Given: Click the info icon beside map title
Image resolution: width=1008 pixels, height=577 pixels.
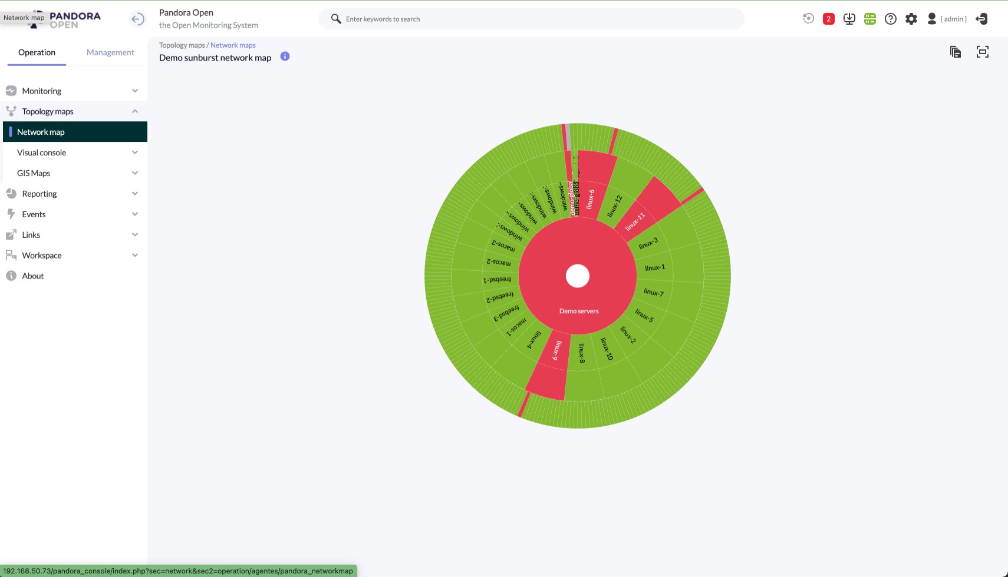Looking at the screenshot, I should pyautogui.click(x=285, y=57).
